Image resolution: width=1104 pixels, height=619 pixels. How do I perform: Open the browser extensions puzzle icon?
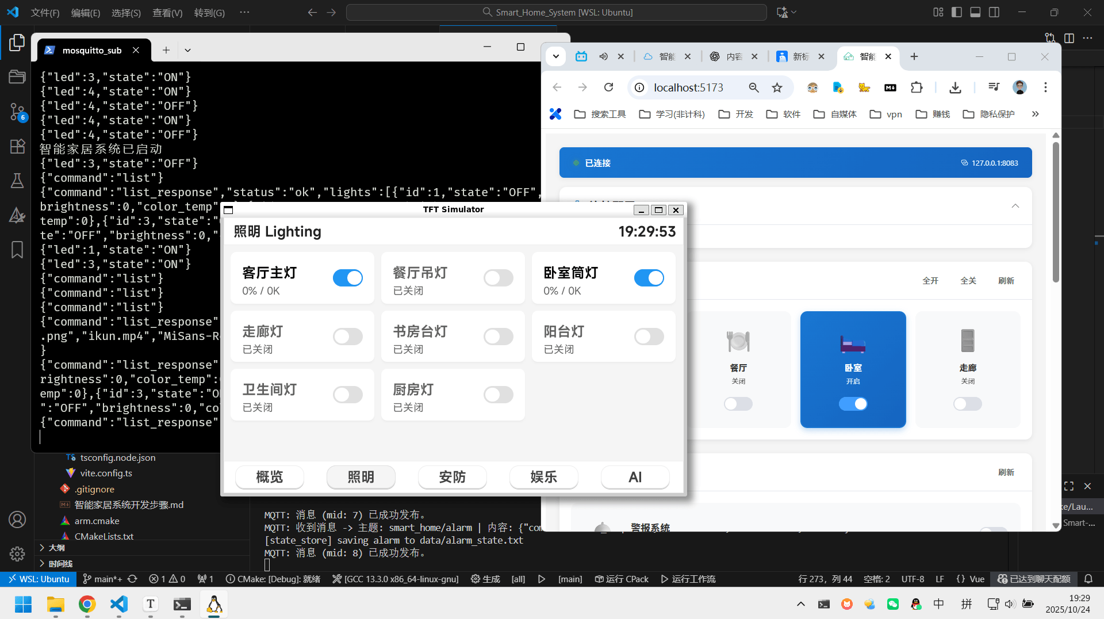click(917, 87)
